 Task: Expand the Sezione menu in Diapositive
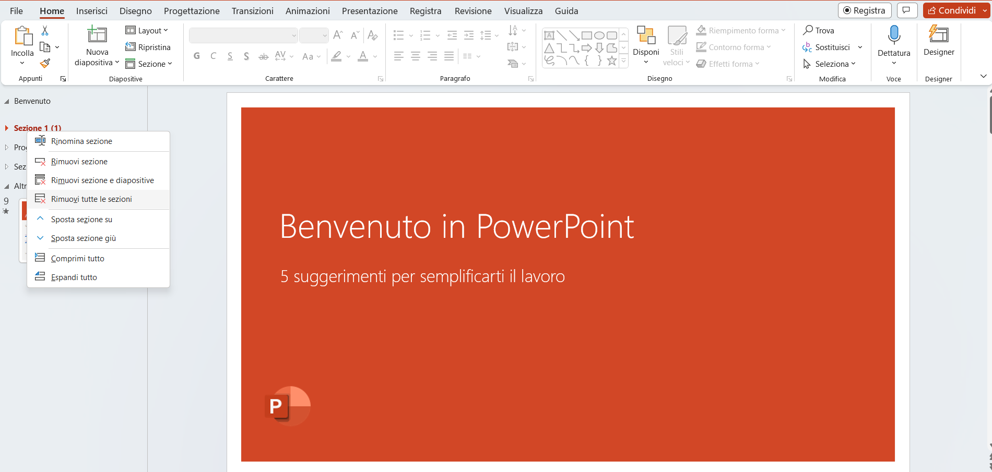pos(150,64)
